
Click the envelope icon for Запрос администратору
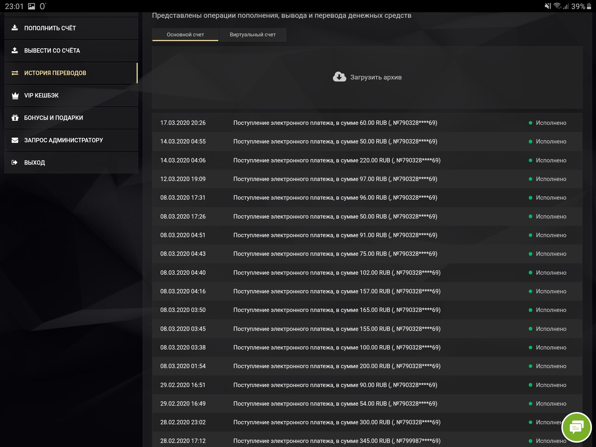coord(15,140)
